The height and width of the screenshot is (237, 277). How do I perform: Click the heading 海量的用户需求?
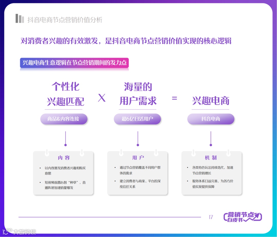(x=138, y=94)
